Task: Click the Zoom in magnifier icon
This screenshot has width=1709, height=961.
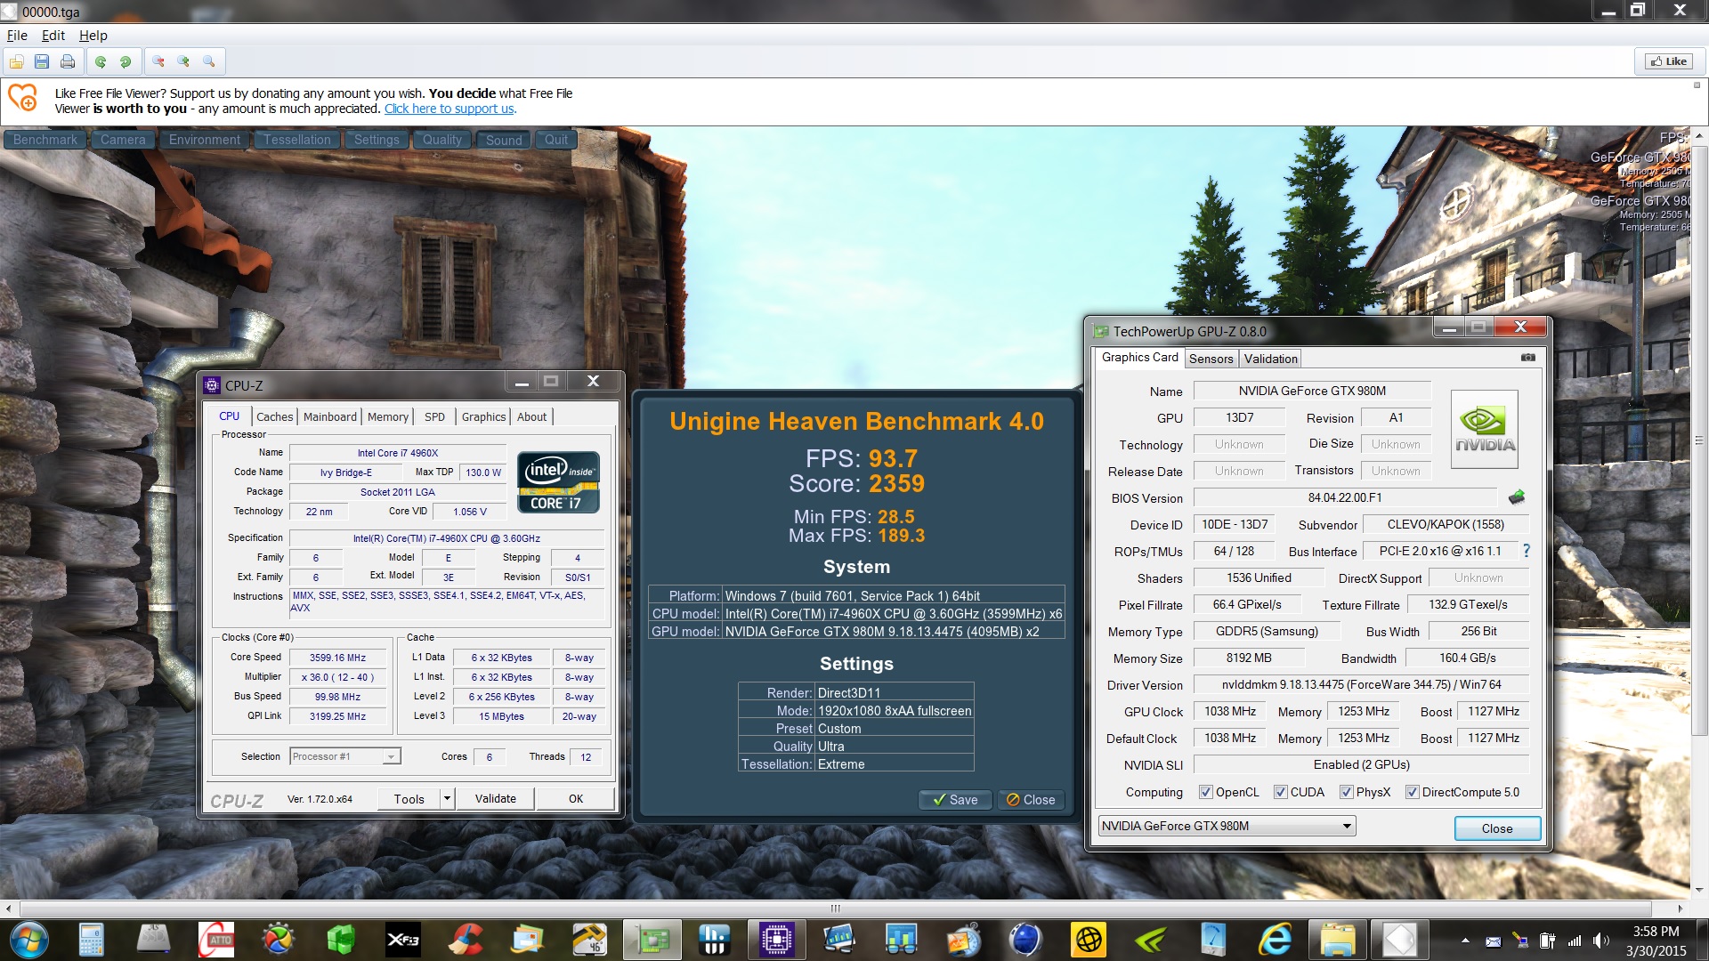Action: (183, 61)
